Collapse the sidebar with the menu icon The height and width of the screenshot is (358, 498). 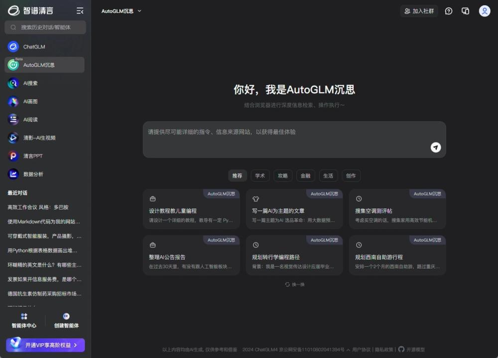pos(80,11)
